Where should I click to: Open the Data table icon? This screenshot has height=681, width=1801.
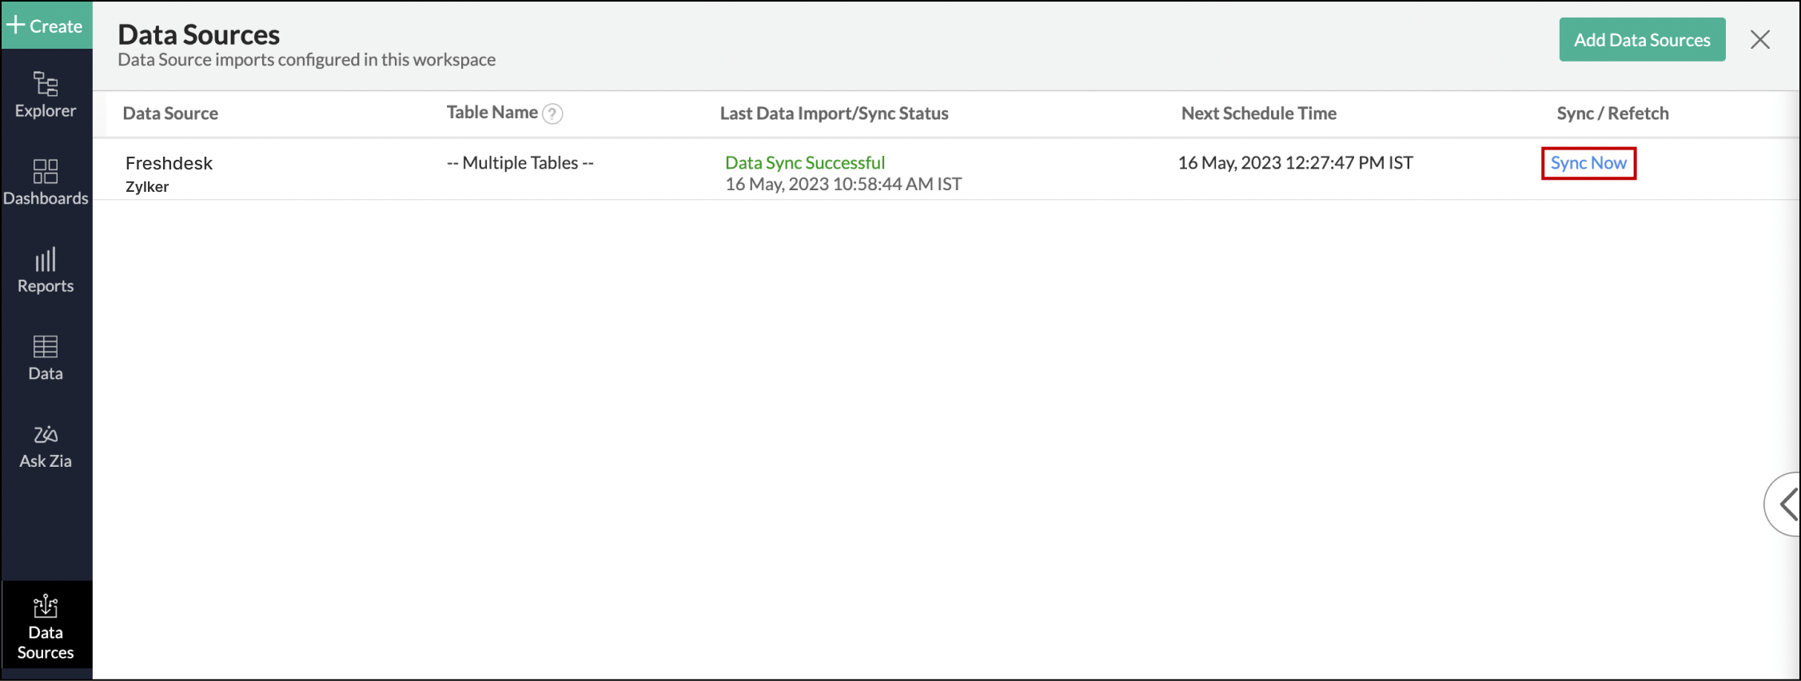tap(46, 347)
